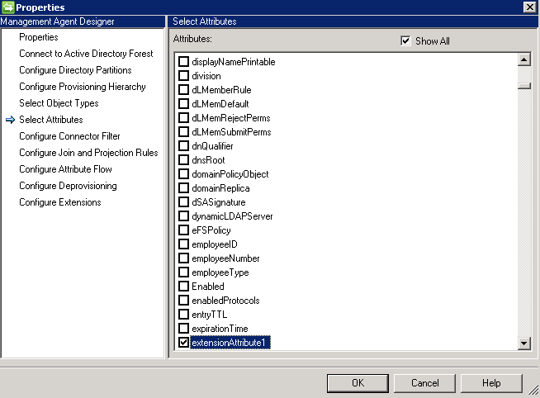Image resolution: width=540 pixels, height=398 pixels.
Task: Click the blue arrow beside Select Attributes
Action: click(x=11, y=120)
